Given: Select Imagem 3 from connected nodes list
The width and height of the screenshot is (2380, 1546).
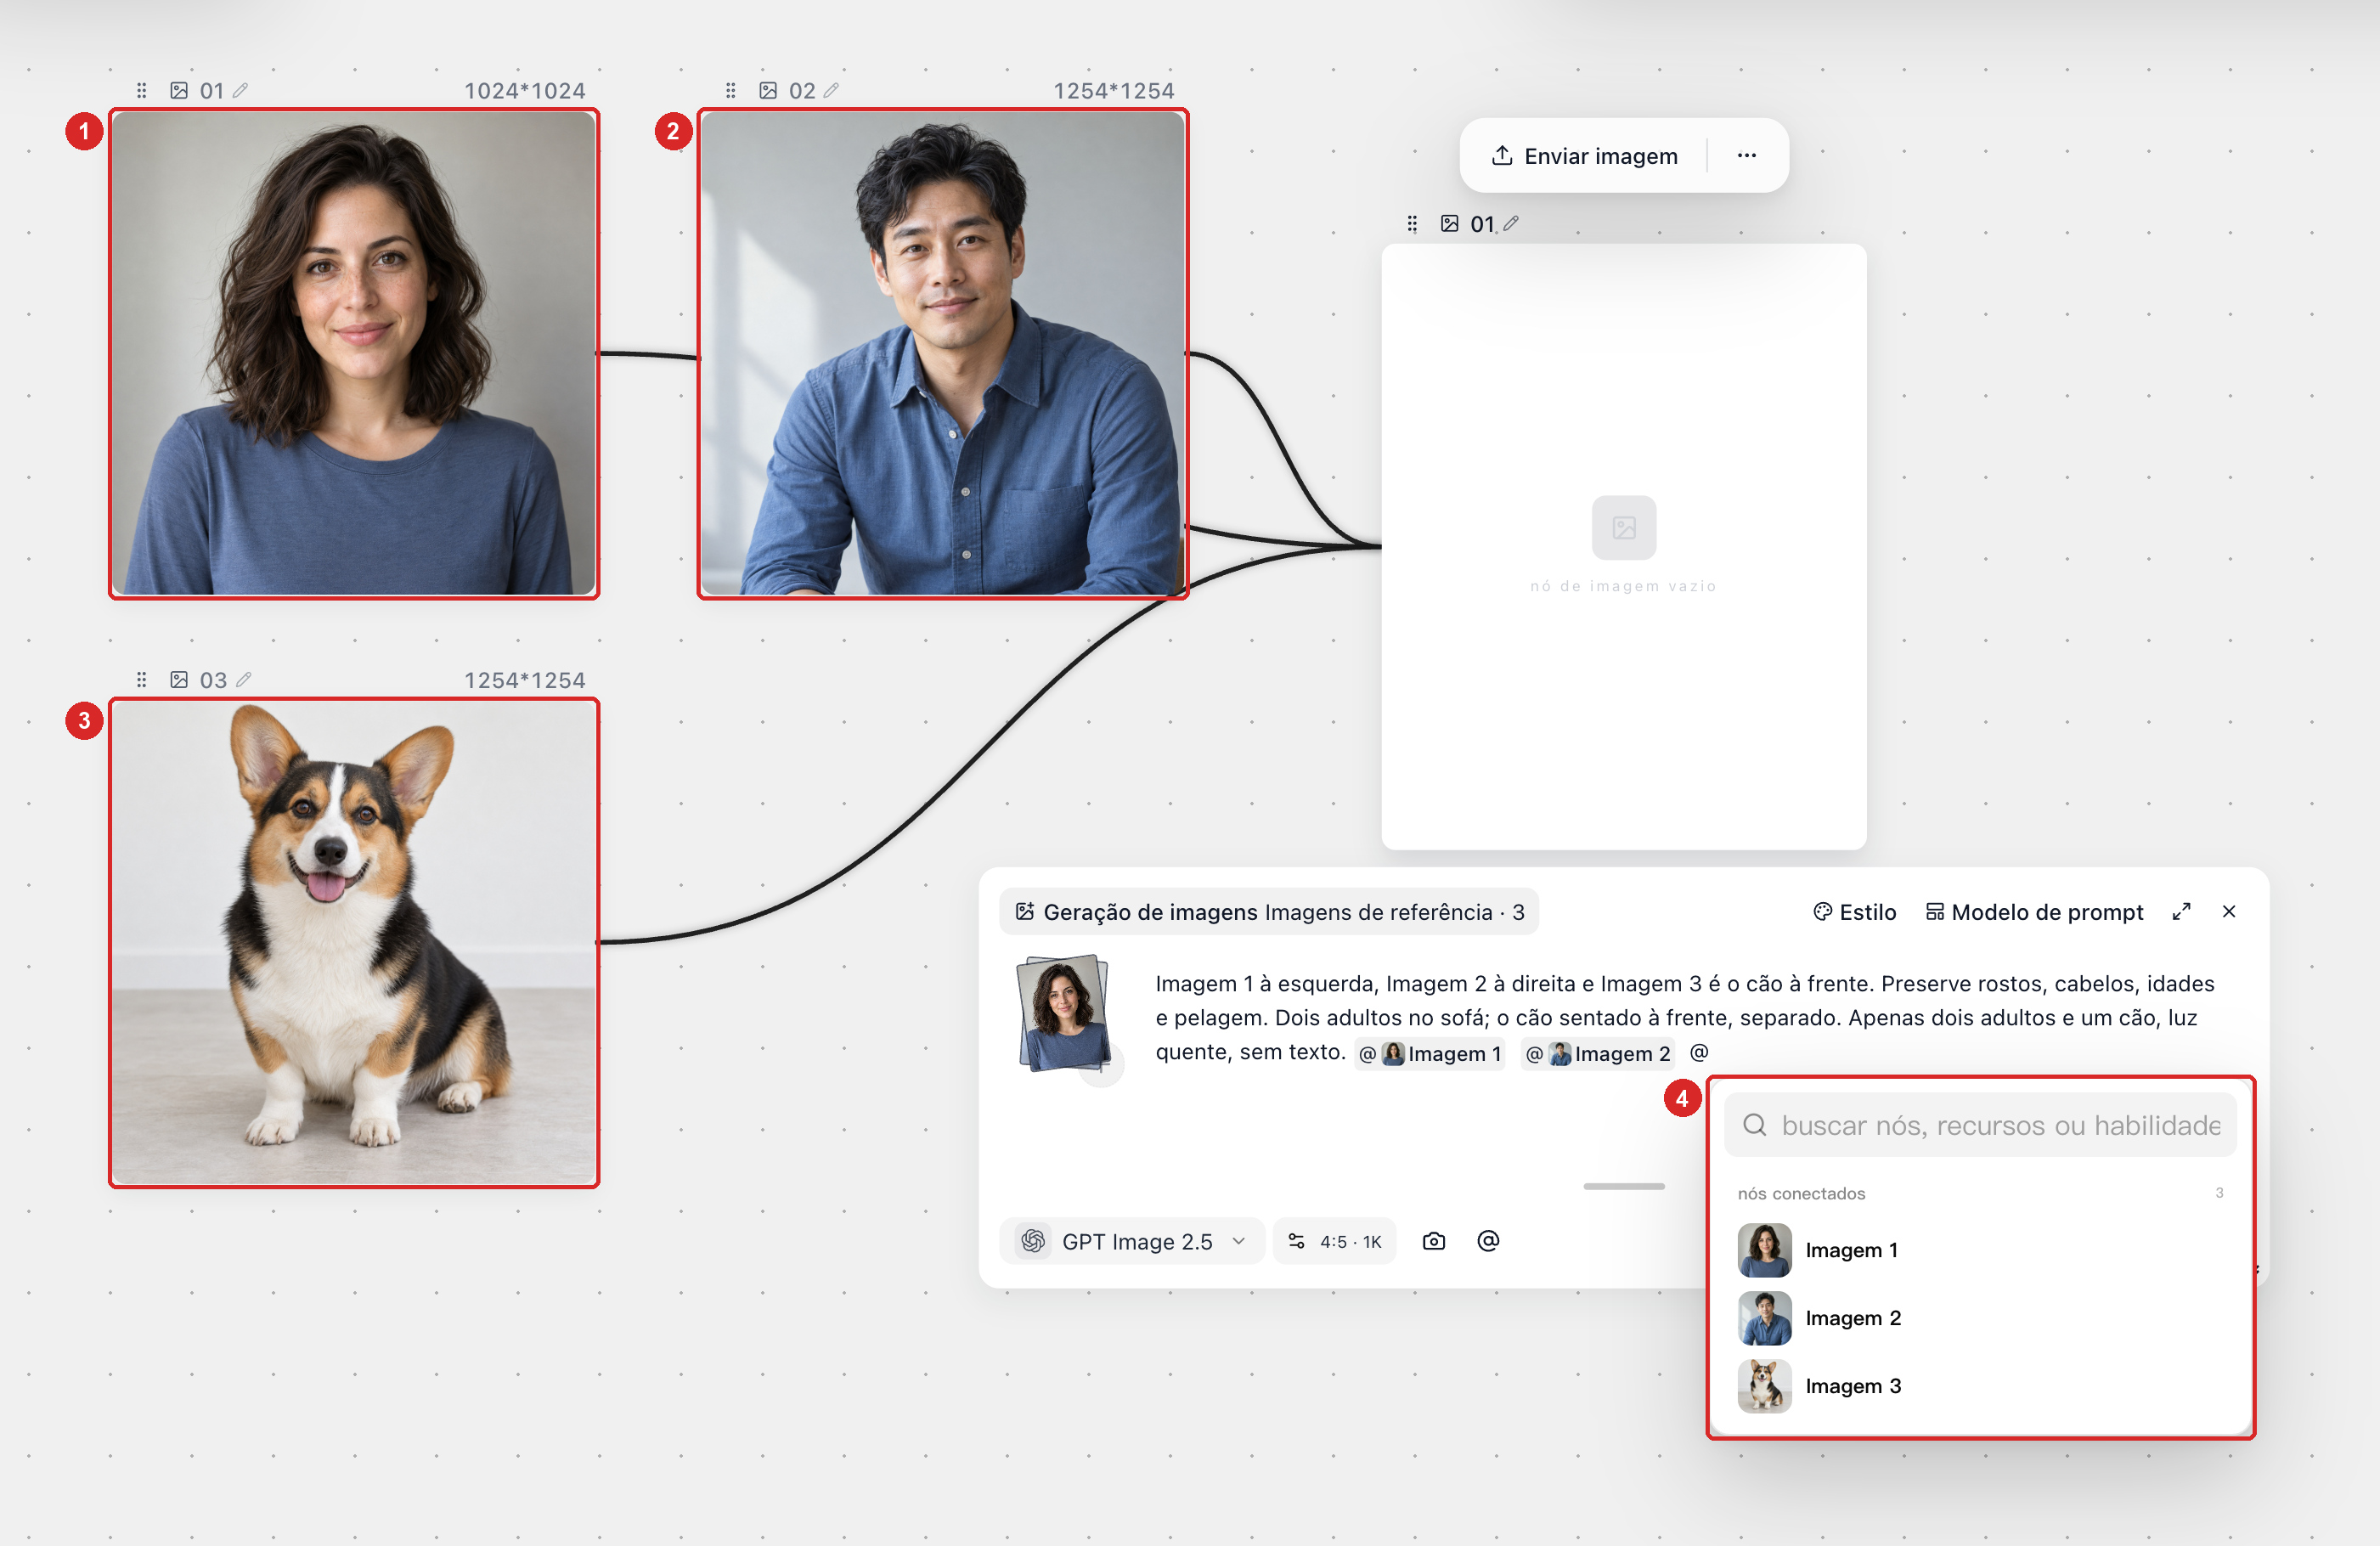Looking at the screenshot, I should (x=1980, y=1386).
